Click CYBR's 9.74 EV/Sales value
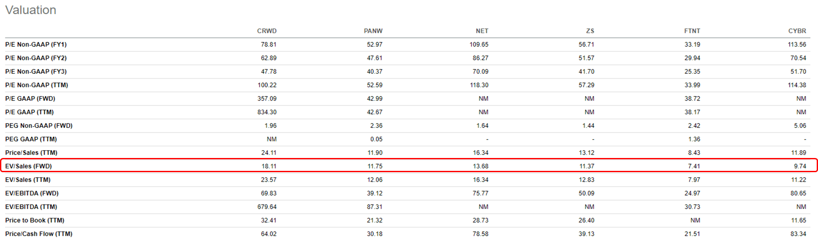The height and width of the screenshot is (243, 818). 800,166
